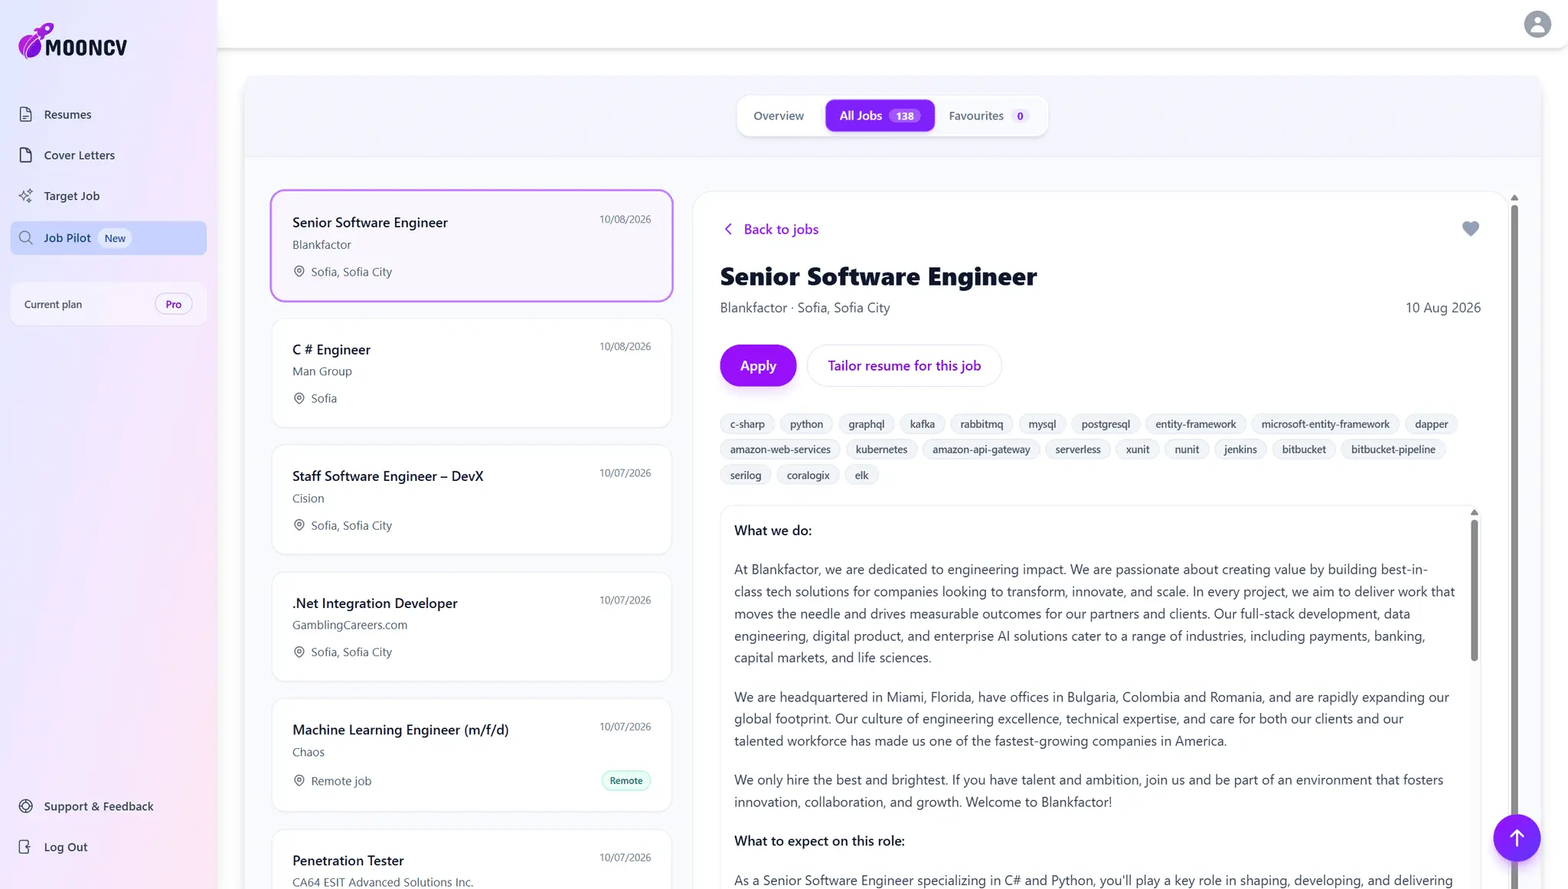This screenshot has height=889, width=1568.
Task: Click the outer scrollbar up arrow
Action: tap(1514, 198)
